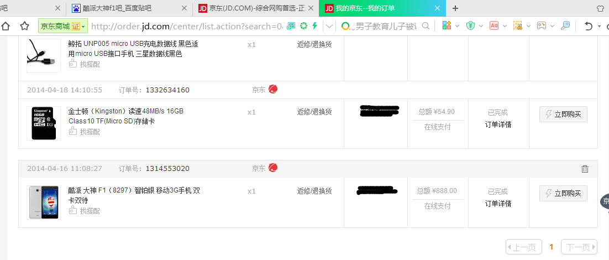Click the scissors screenshot icon

coord(518,26)
